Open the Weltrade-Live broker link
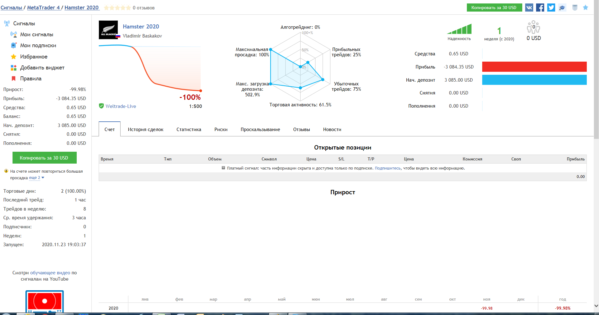This screenshot has height=315, width=599. tap(121, 106)
